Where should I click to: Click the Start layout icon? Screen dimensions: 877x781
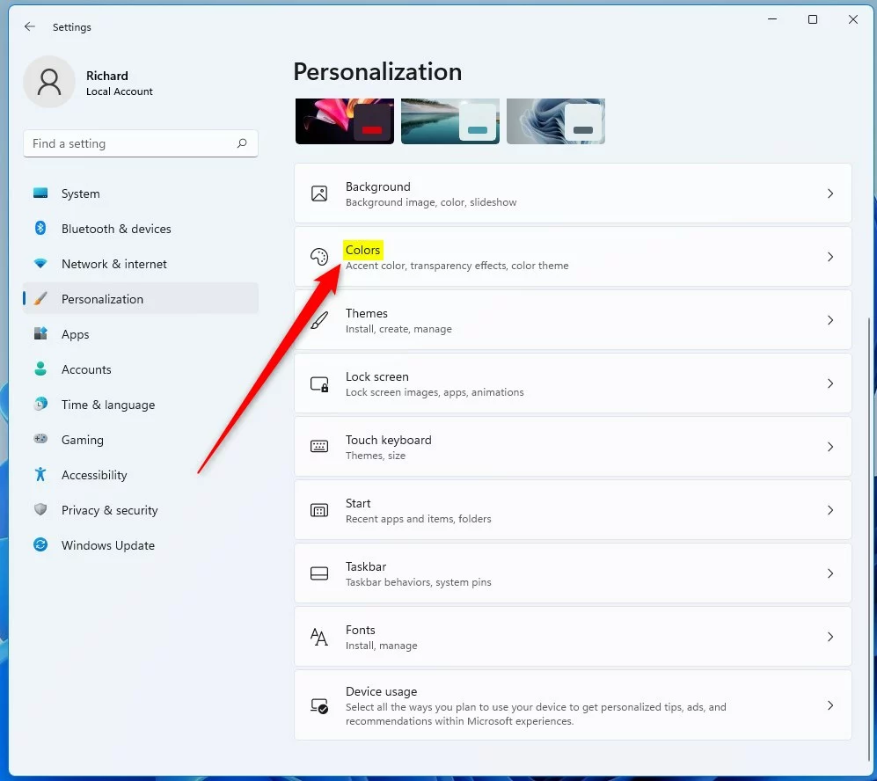pos(319,510)
